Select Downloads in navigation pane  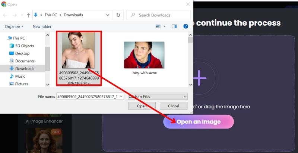(x=22, y=69)
